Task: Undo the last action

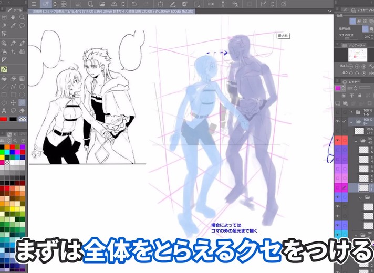Action: [134, 4]
